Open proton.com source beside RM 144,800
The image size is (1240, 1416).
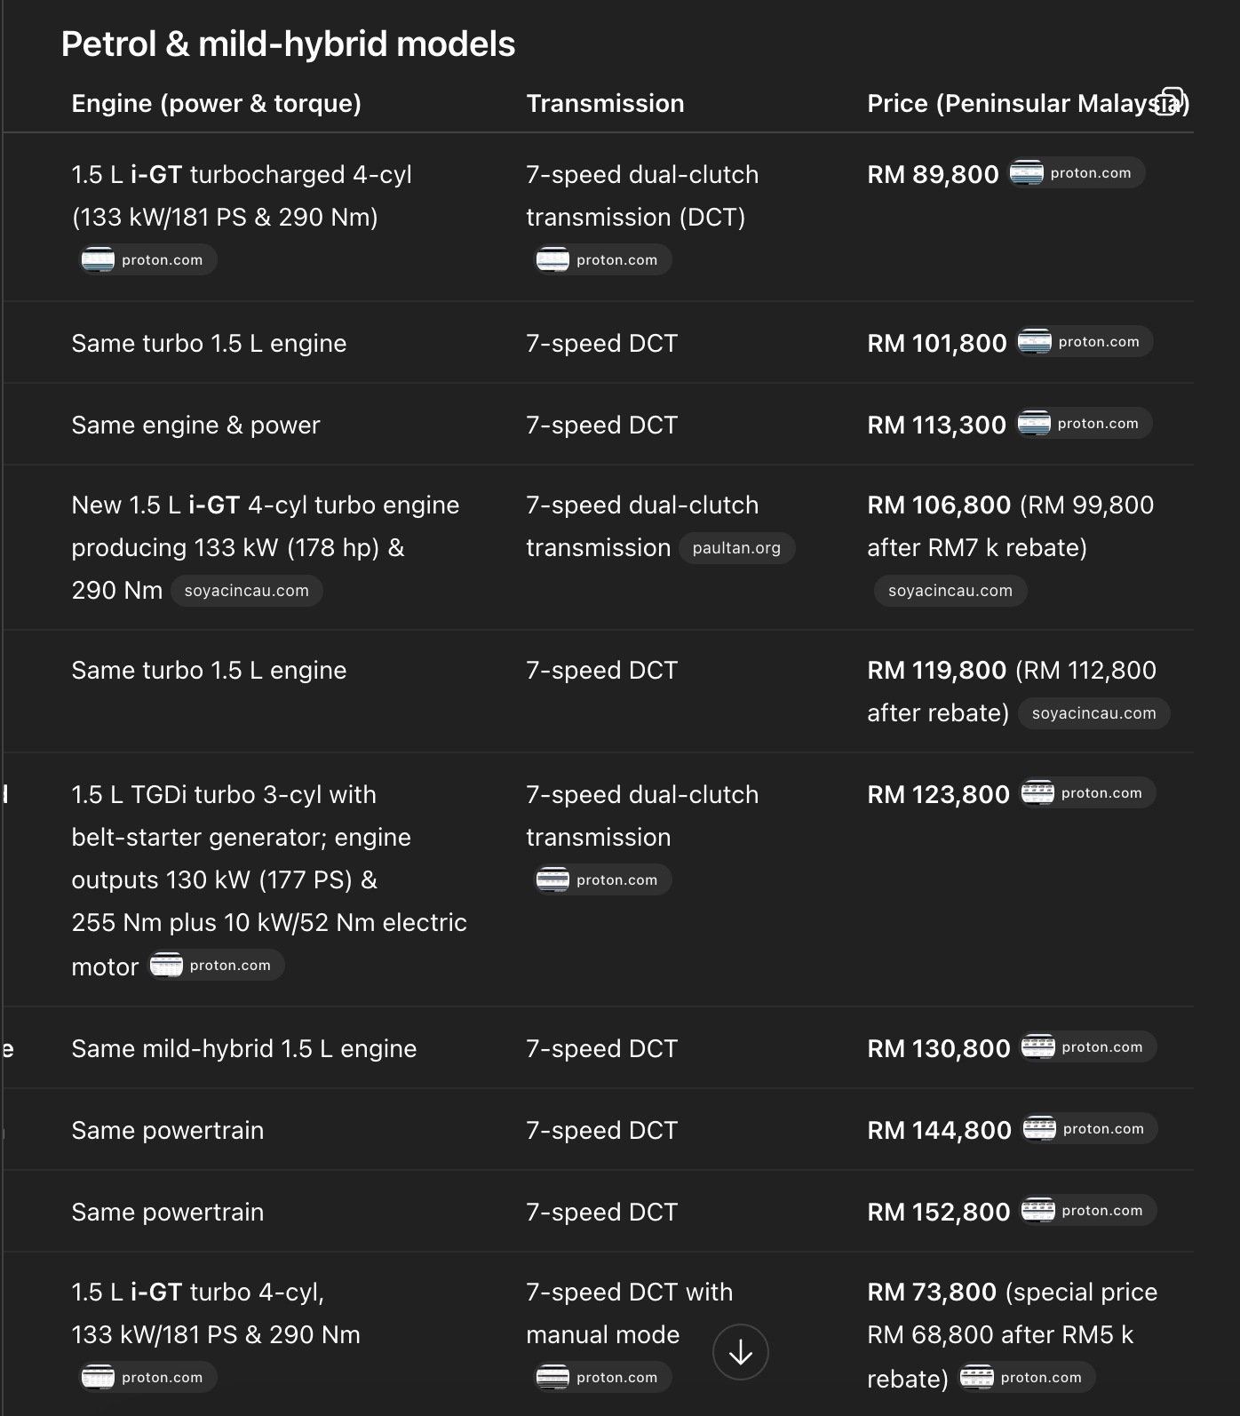[1089, 1128]
